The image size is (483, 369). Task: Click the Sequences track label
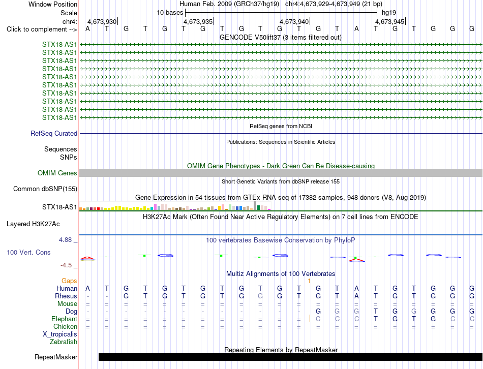61,149
